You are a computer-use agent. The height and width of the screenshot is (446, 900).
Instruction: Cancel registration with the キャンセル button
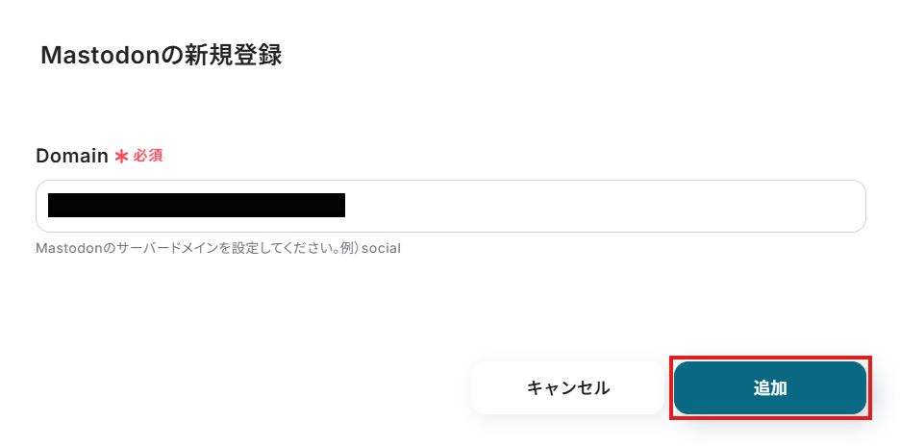pos(567,388)
